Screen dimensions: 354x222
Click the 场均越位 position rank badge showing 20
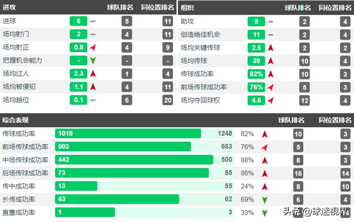[167, 100]
